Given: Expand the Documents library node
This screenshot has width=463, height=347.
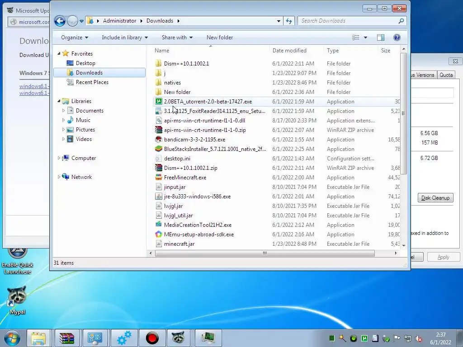Looking at the screenshot, I should 63,111.
